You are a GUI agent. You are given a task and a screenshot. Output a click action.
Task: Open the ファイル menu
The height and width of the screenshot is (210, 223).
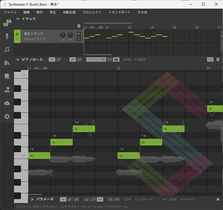(10, 12)
